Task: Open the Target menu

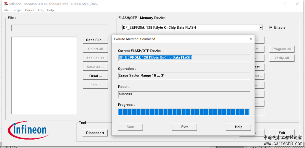Action: coord(17,10)
